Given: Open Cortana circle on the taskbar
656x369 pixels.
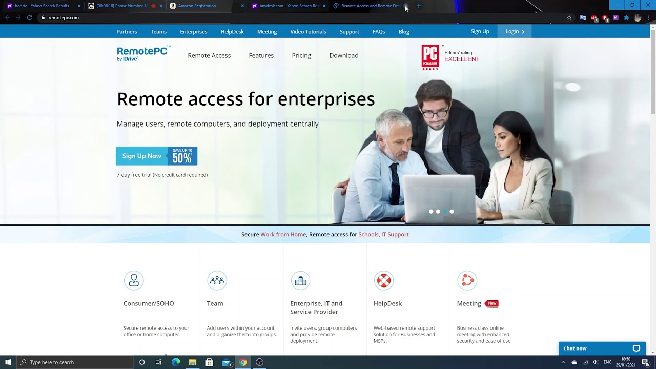Looking at the screenshot, I should [x=142, y=362].
